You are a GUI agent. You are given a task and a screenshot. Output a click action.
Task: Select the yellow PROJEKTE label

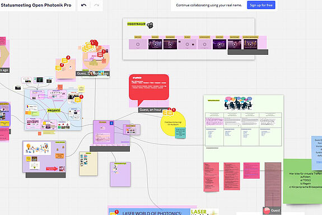coord(54,110)
